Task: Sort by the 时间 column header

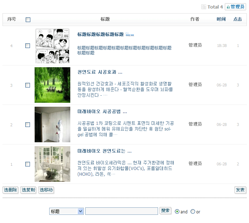Action: (221, 19)
